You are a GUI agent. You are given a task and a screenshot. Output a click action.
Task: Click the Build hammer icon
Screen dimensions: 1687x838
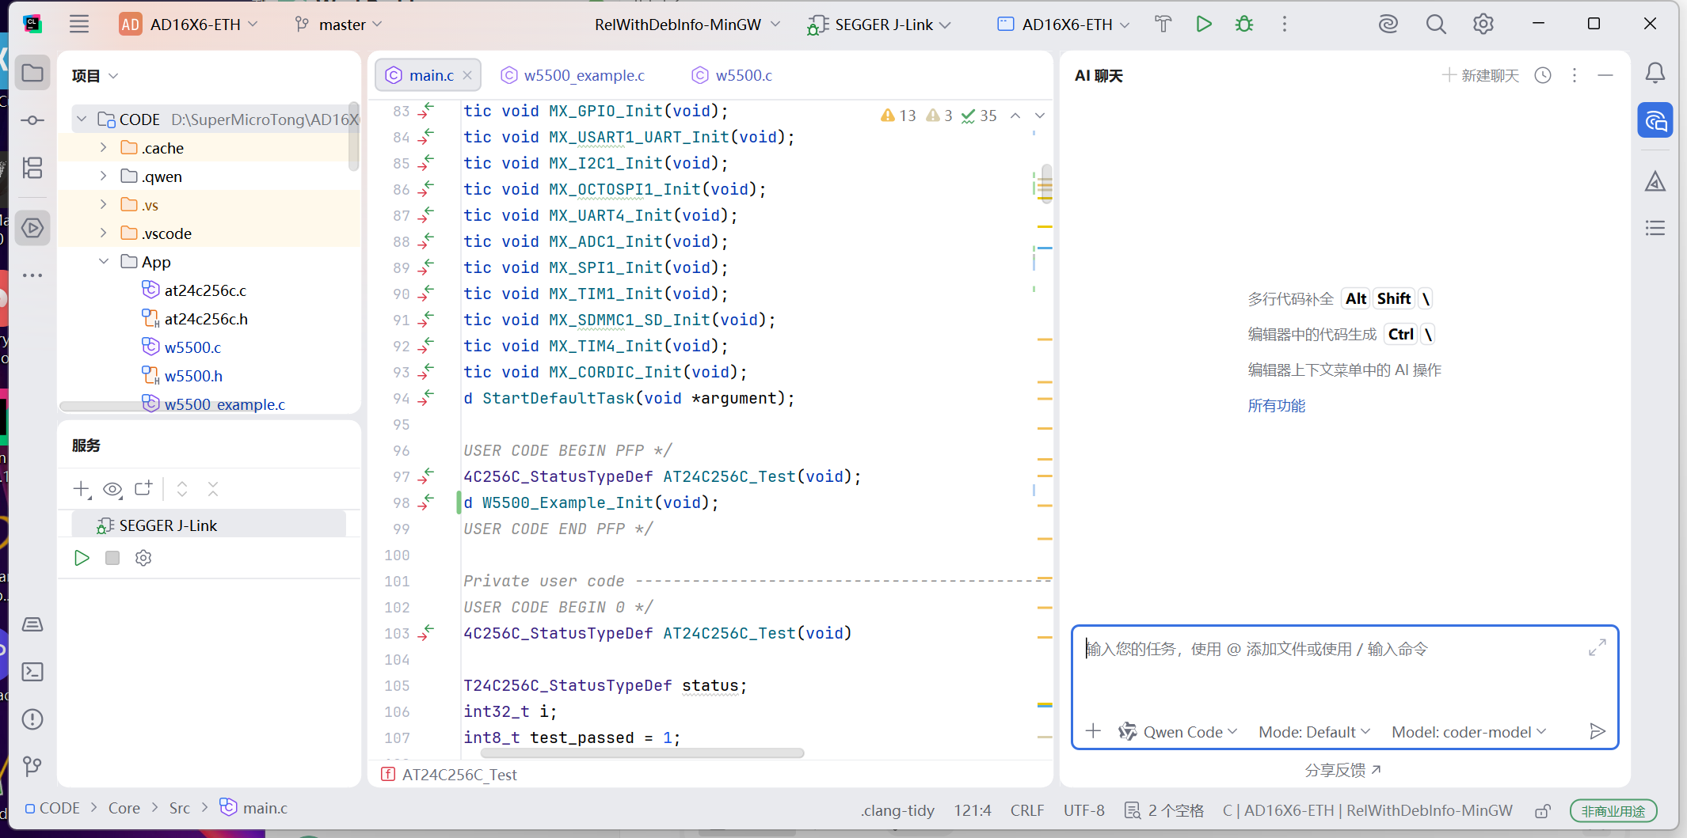[x=1163, y=25]
